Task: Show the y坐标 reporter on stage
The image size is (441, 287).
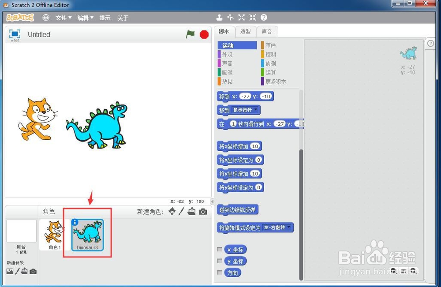Action: [x=220, y=261]
